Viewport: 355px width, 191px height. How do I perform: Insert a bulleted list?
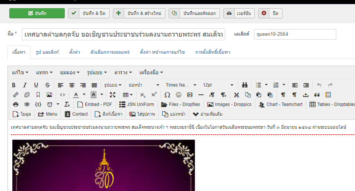click(x=258, y=85)
